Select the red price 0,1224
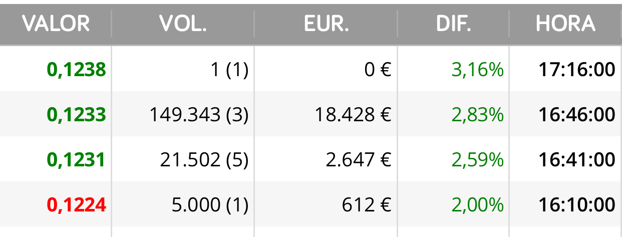The width and height of the screenshot is (622, 237). coord(77,204)
